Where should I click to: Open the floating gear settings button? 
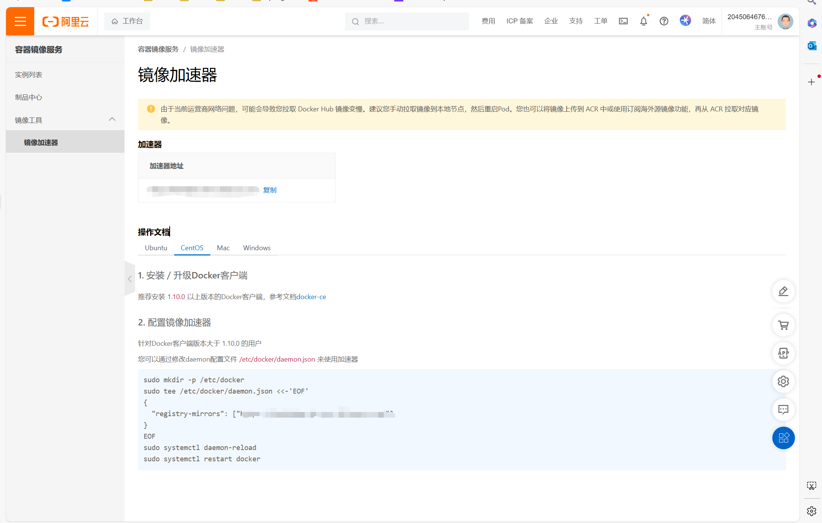click(783, 382)
